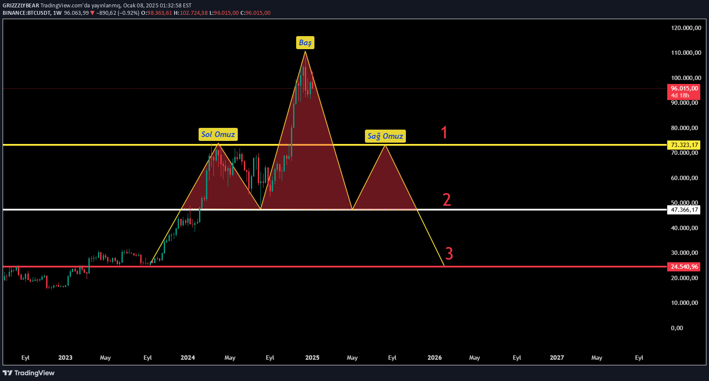The width and height of the screenshot is (709, 381).
Task: Click the 120.000,00 price axis value
Action: click(x=686, y=28)
